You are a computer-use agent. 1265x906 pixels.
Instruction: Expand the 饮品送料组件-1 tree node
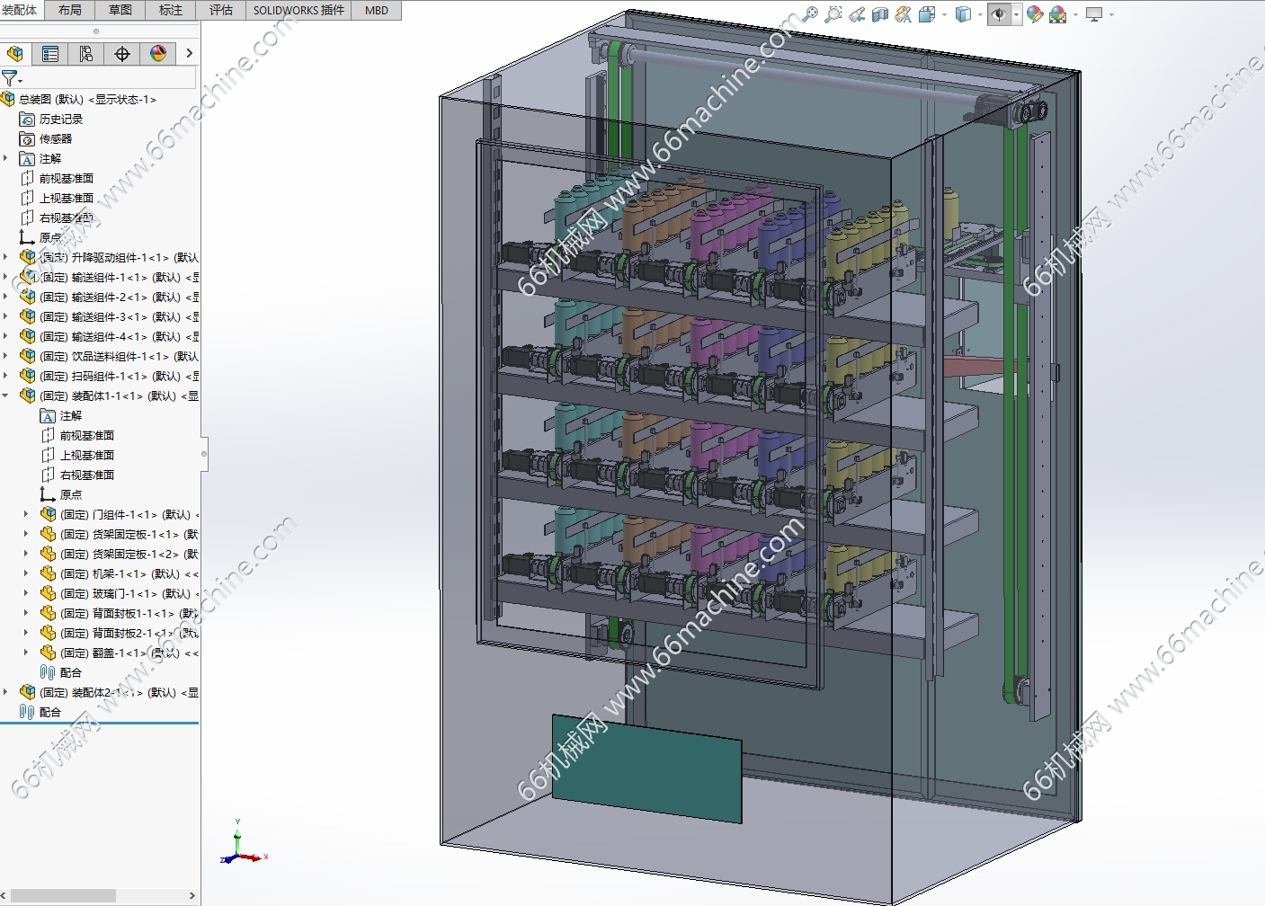(x=5, y=356)
